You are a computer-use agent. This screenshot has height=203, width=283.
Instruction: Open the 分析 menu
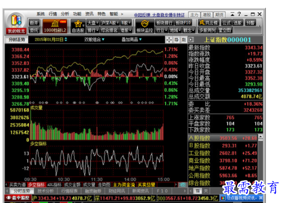(x=65, y=14)
